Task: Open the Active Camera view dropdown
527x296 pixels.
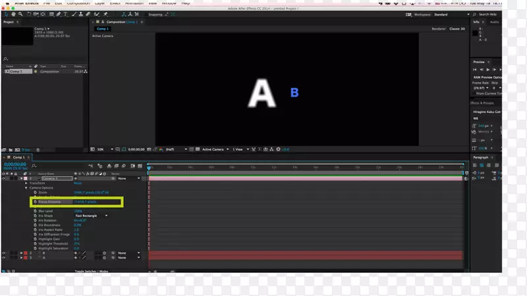Action: pyautogui.click(x=215, y=149)
